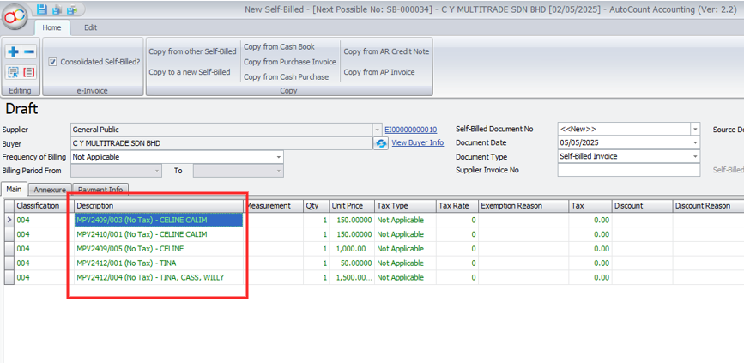Click the AutoCount application logo button

click(x=15, y=16)
